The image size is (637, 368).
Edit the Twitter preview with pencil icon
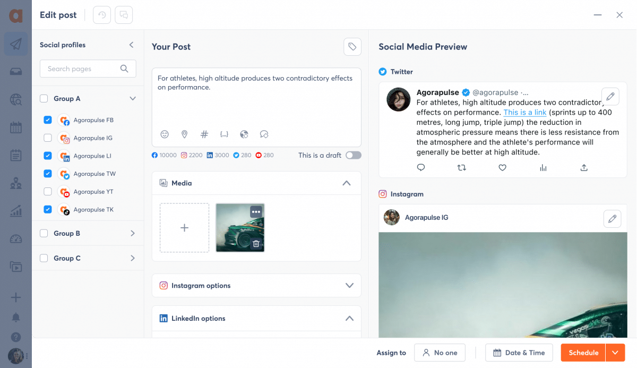pyautogui.click(x=610, y=97)
